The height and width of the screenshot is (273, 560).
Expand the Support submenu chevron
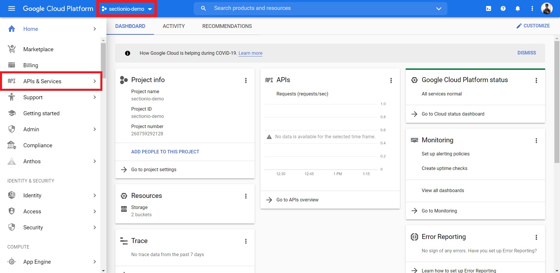coord(94,97)
